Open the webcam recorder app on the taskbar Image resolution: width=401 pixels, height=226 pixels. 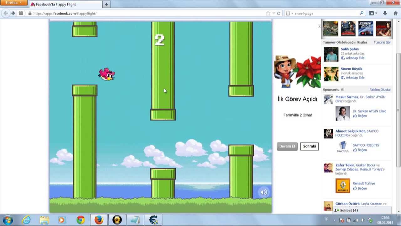pyautogui.click(x=117, y=220)
